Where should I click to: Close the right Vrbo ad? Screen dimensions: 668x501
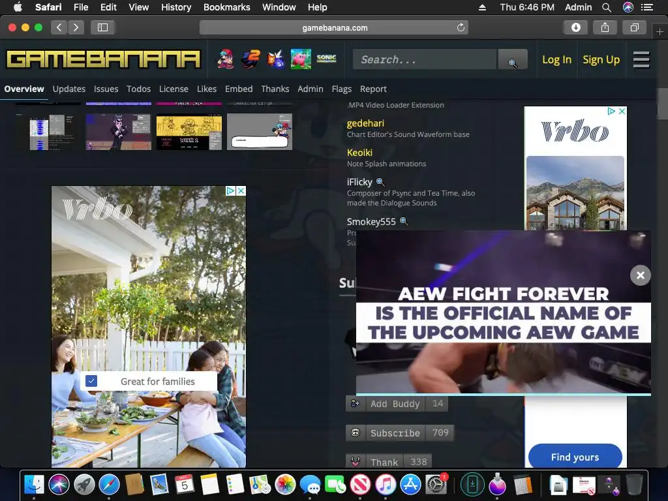(x=622, y=111)
